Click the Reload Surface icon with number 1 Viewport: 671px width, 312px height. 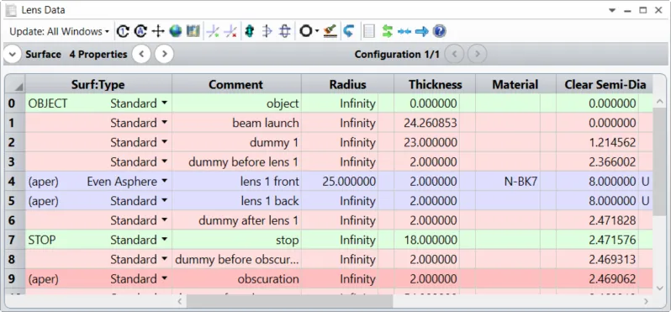pos(123,31)
